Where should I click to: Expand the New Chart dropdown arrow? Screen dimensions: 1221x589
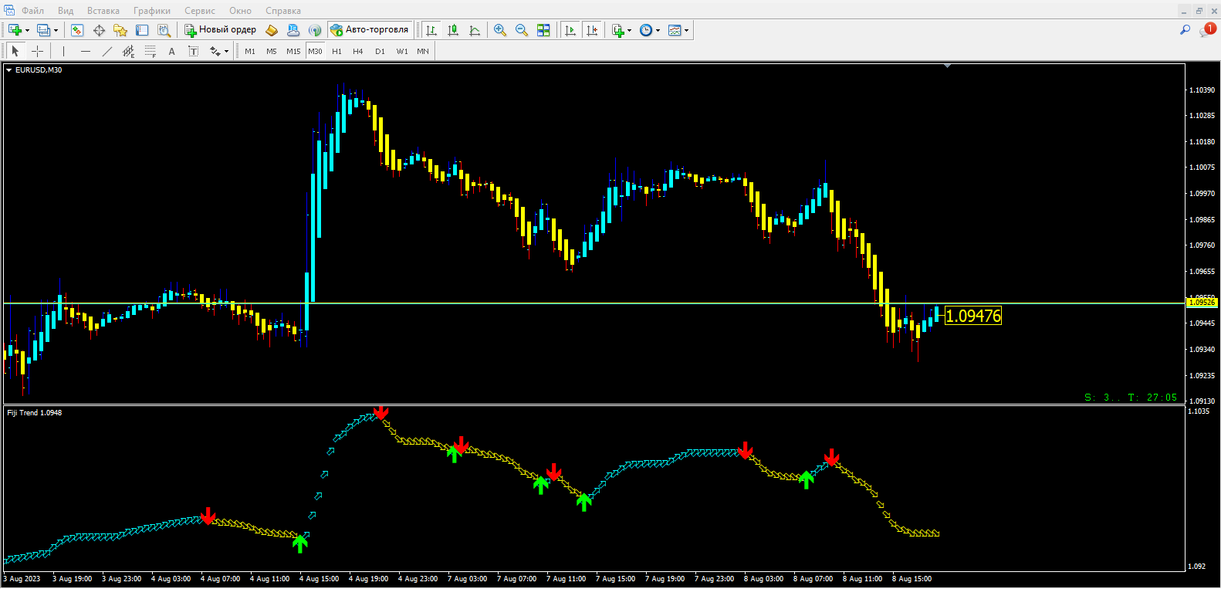click(27, 31)
